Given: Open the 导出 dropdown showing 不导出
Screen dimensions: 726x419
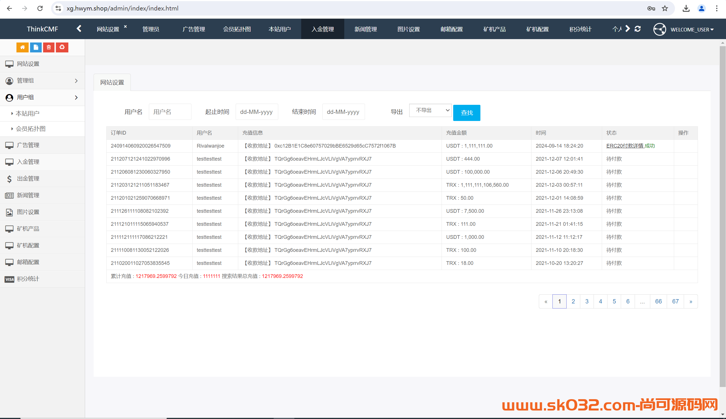Looking at the screenshot, I should (x=430, y=110).
